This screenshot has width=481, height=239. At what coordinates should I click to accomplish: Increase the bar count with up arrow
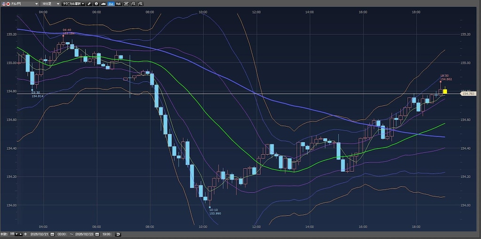pyautogui.click(x=21, y=234)
